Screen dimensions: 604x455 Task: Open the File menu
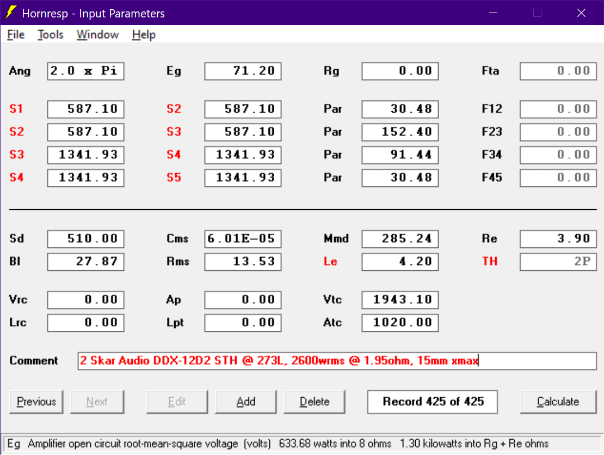click(x=16, y=35)
